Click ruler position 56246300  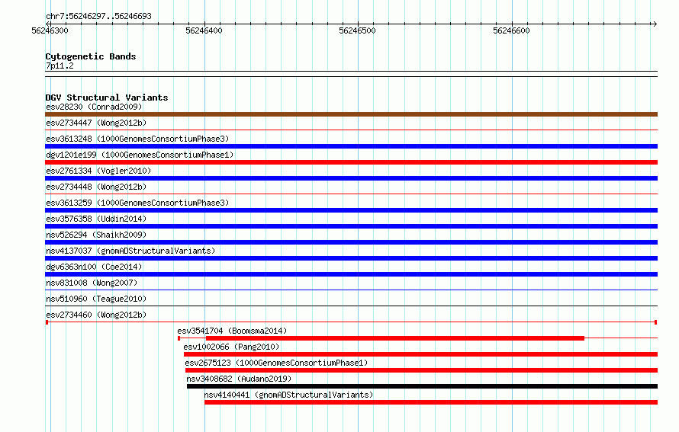[50, 30]
